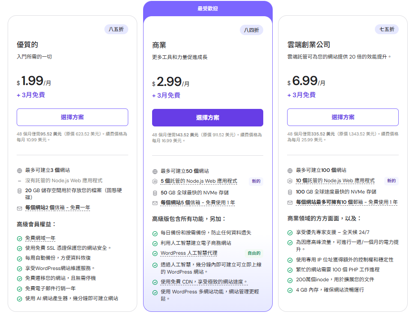The width and height of the screenshot is (414, 315).
Task: Click the 5 個託管的 Node.js Web 應用程式 link
Action: [199, 181]
